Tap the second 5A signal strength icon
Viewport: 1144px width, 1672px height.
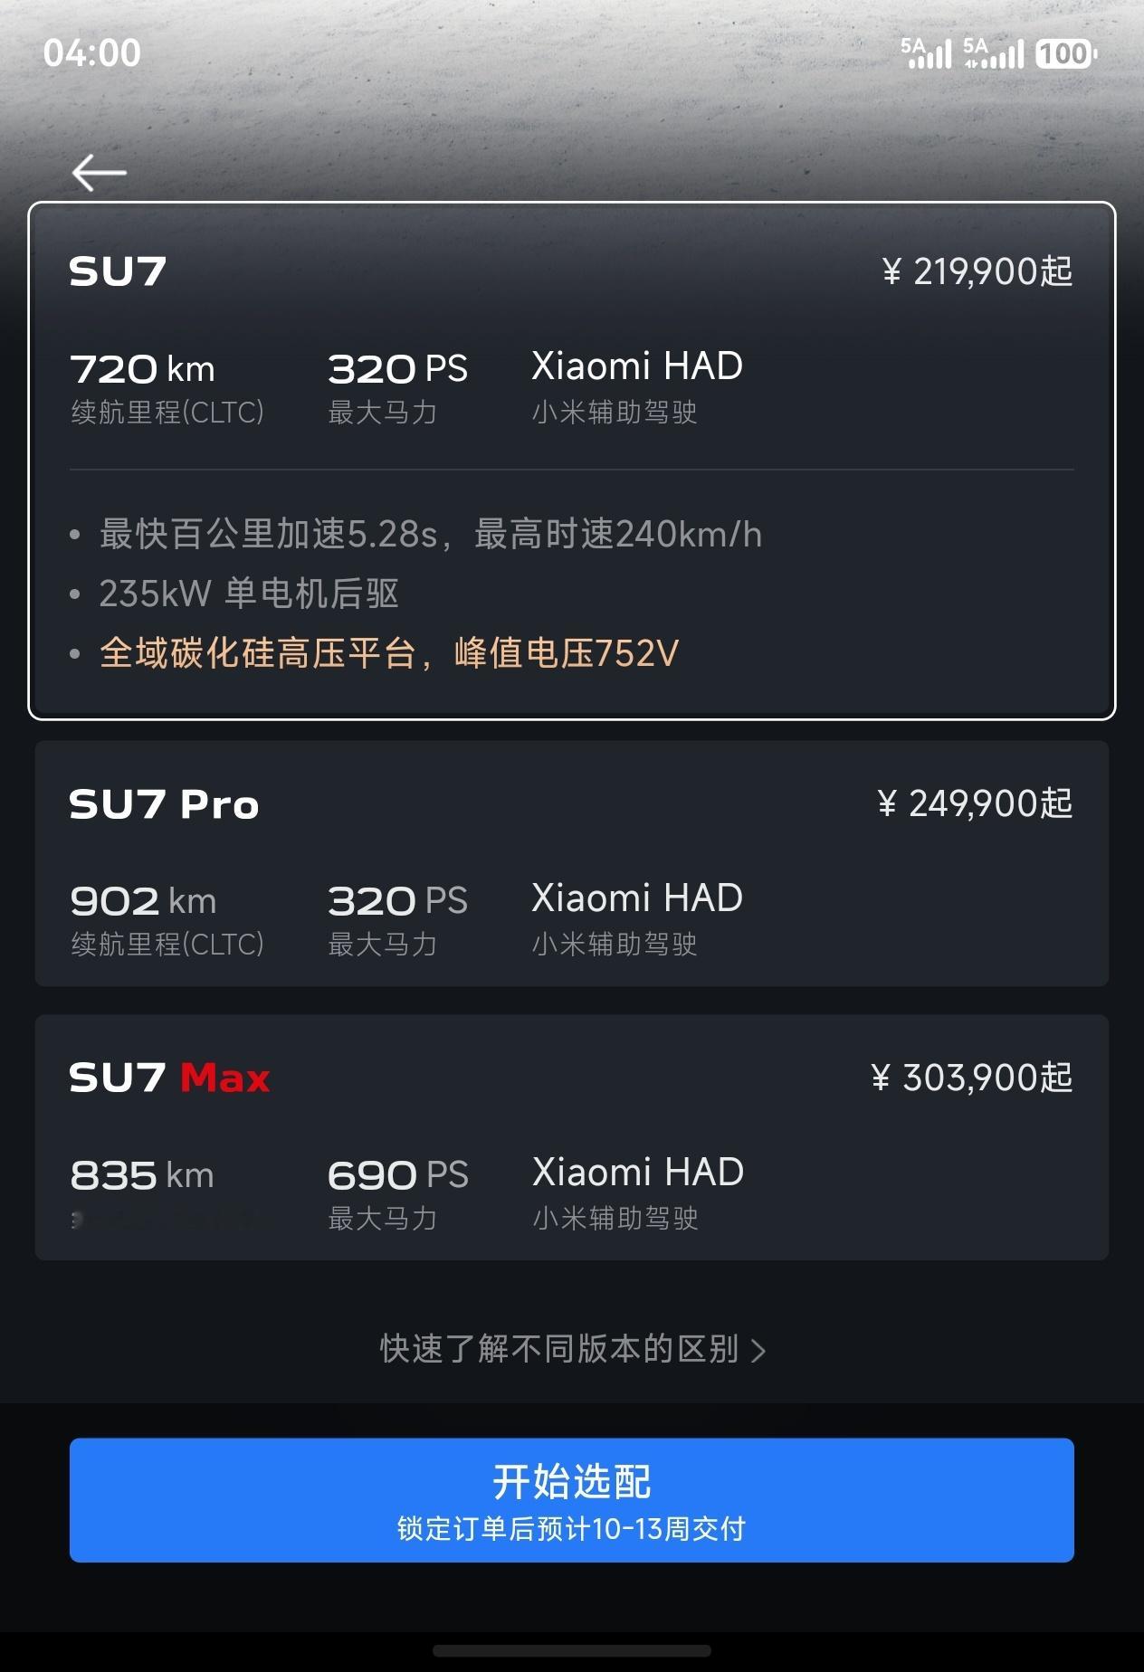(x=994, y=53)
